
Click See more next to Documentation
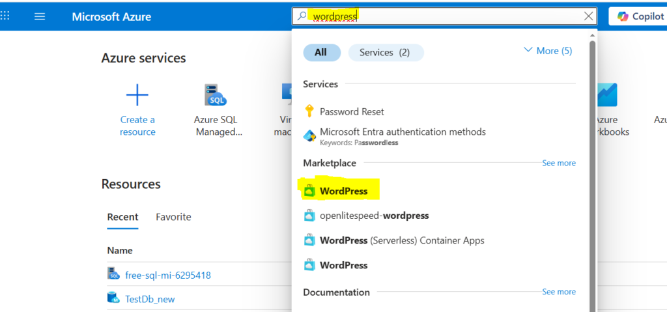coord(558,292)
